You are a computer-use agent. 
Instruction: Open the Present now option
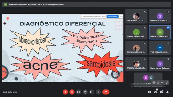(x=92, y=92)
